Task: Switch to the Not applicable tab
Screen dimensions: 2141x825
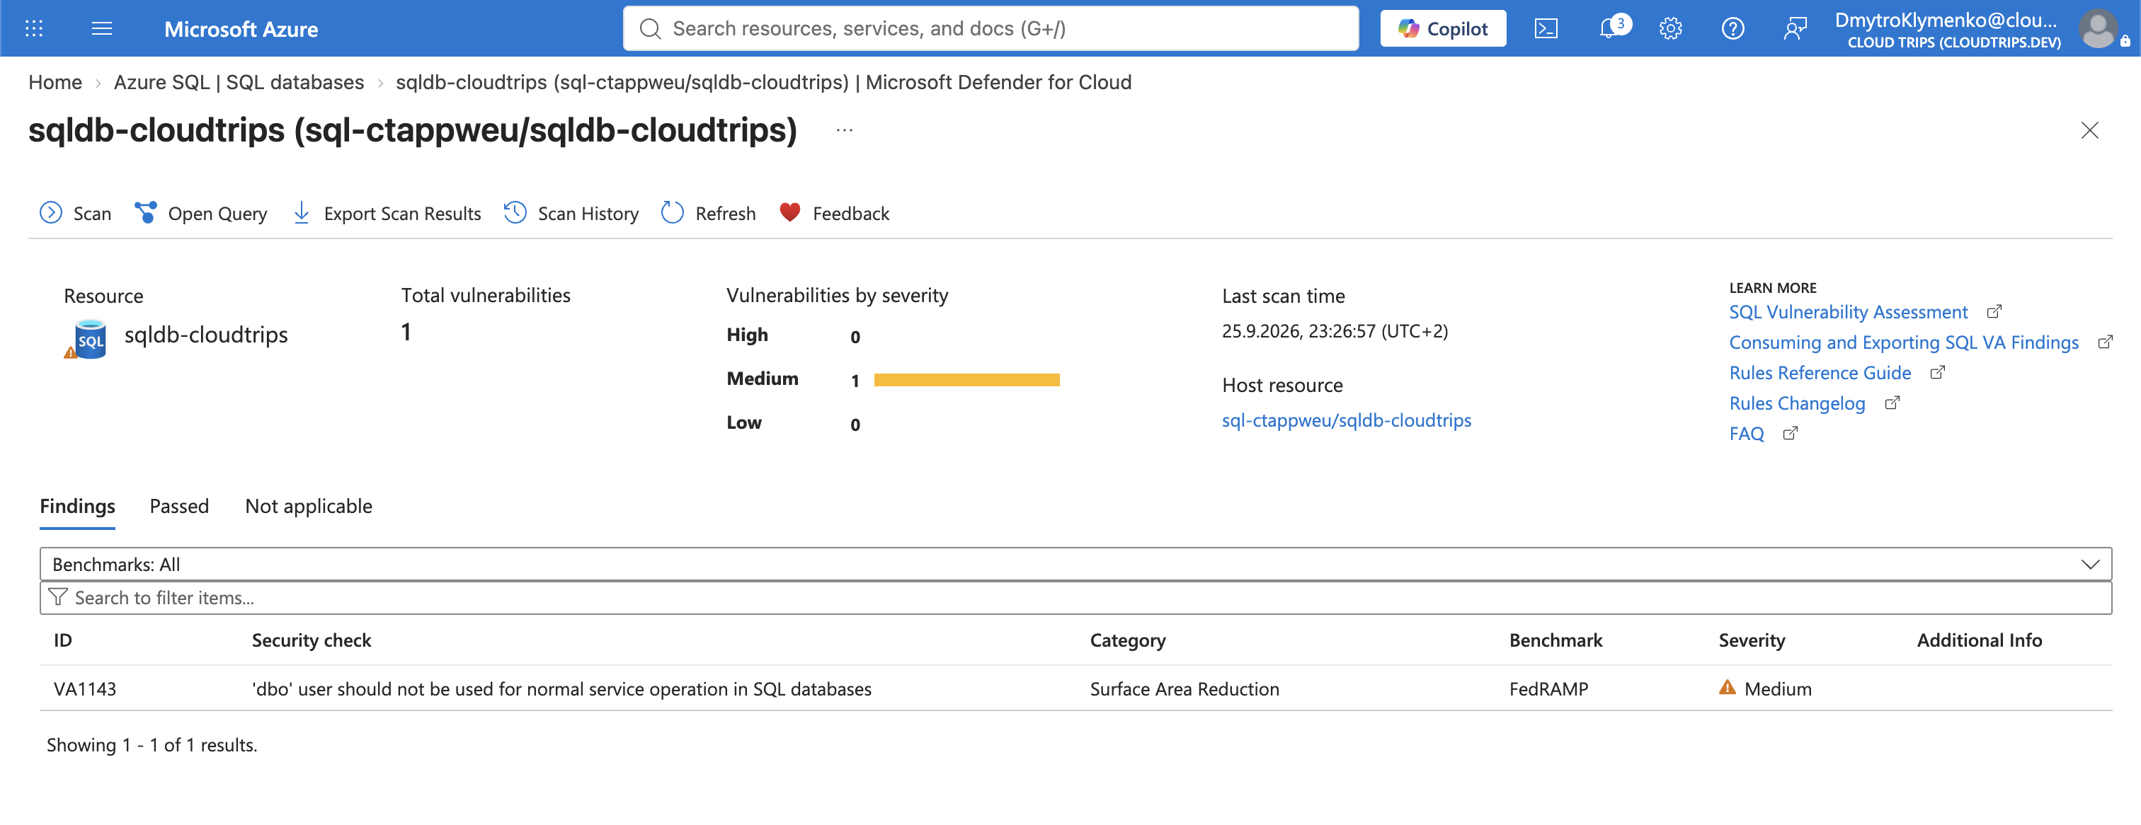Action: click(309, 506)
